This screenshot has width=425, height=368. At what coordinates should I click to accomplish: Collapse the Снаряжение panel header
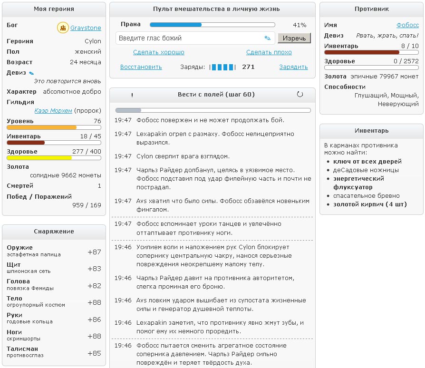tap(54, 232)
